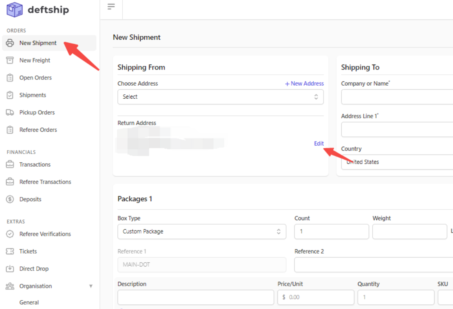This screenshot has height=309, width=453.
Task: Open New Shipment from the sidebar
Action: 38,43
